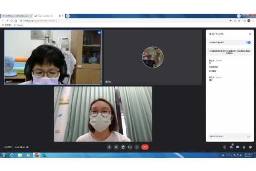This screenshot has height=171, width=256.
Task: Close the in-call messages panel
Action: coord(250,34)
